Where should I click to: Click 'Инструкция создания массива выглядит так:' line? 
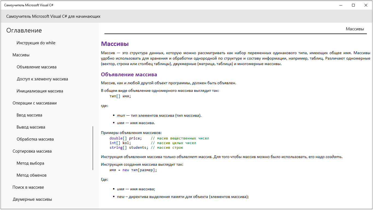(142, 165)
